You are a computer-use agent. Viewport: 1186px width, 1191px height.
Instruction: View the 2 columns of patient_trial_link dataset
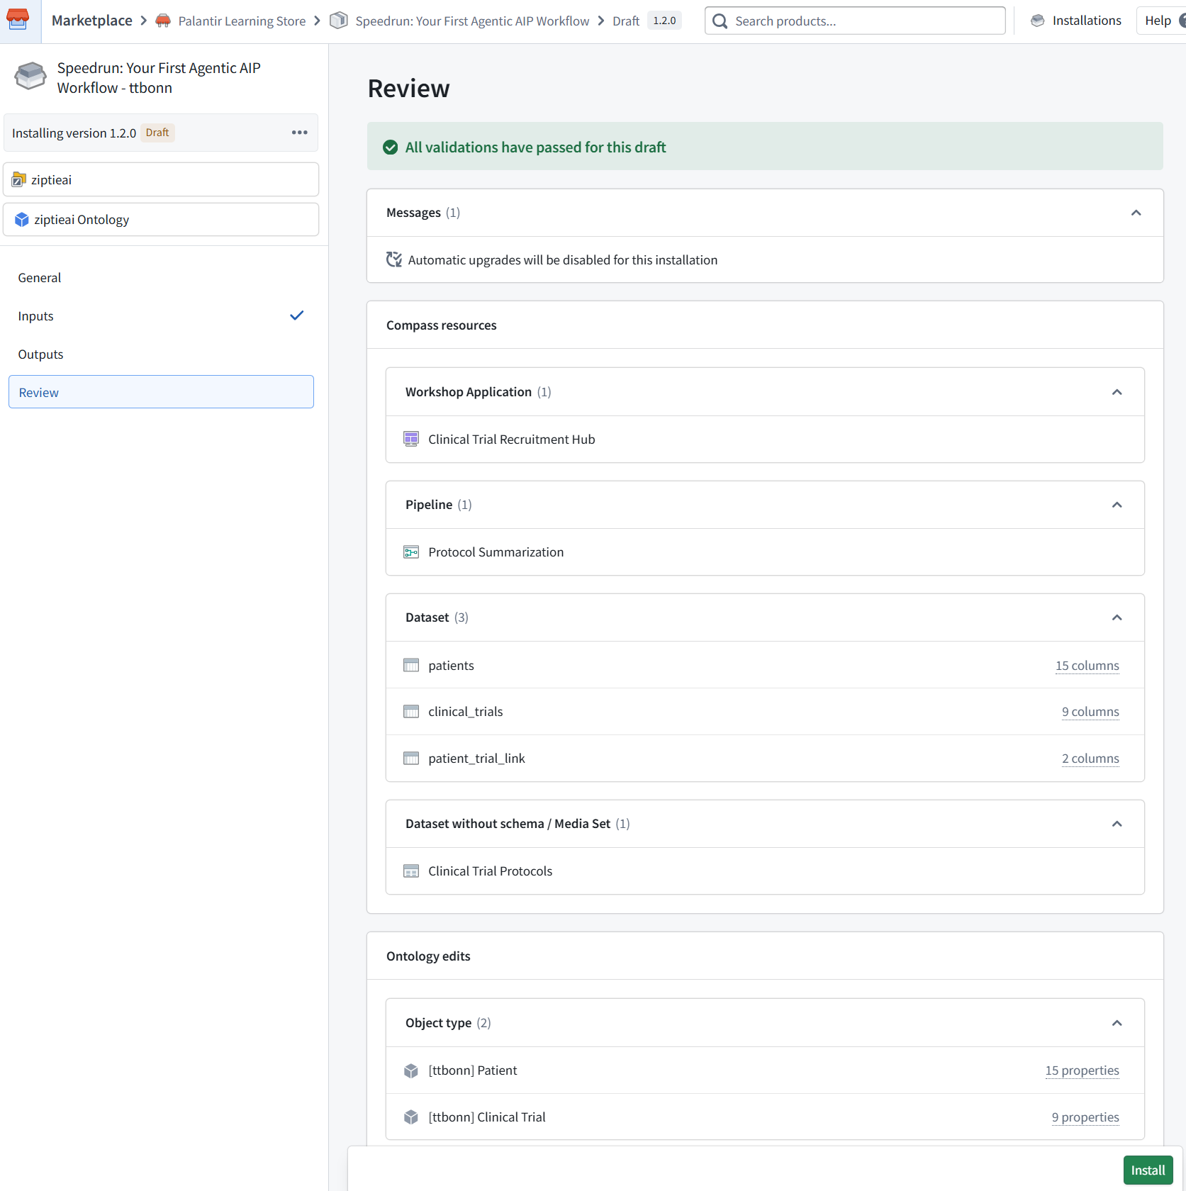tap(1090, 759)
